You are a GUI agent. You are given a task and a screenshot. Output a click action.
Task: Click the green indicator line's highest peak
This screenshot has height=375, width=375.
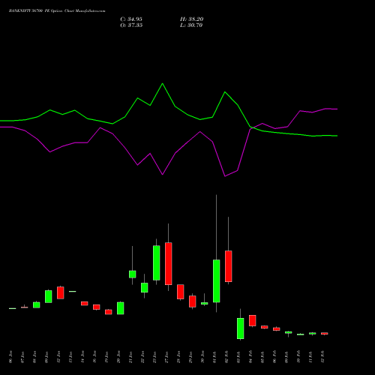click(x=163, y=83)
